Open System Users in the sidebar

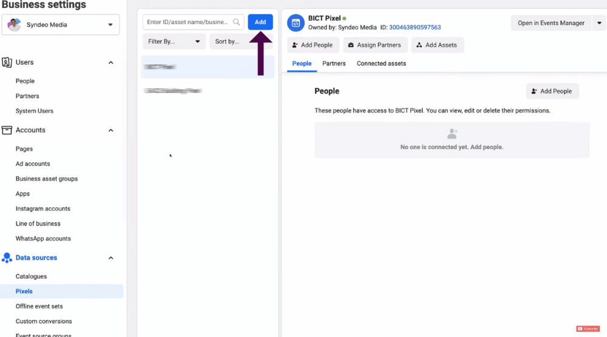tap(35, 111)
